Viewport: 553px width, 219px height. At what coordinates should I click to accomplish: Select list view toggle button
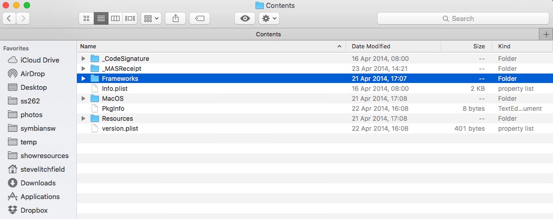(101, 18)
